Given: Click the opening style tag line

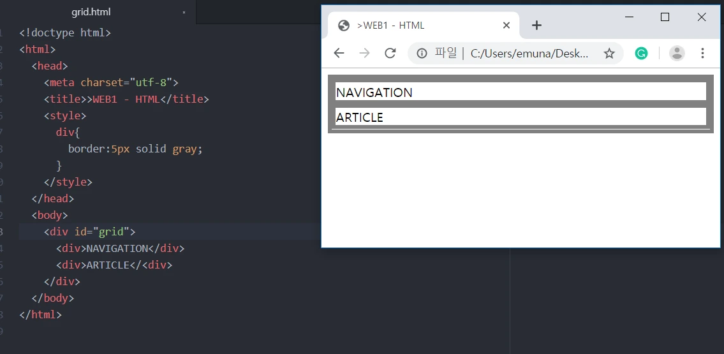Looking at the screenshot, I should tap(65, 115).
